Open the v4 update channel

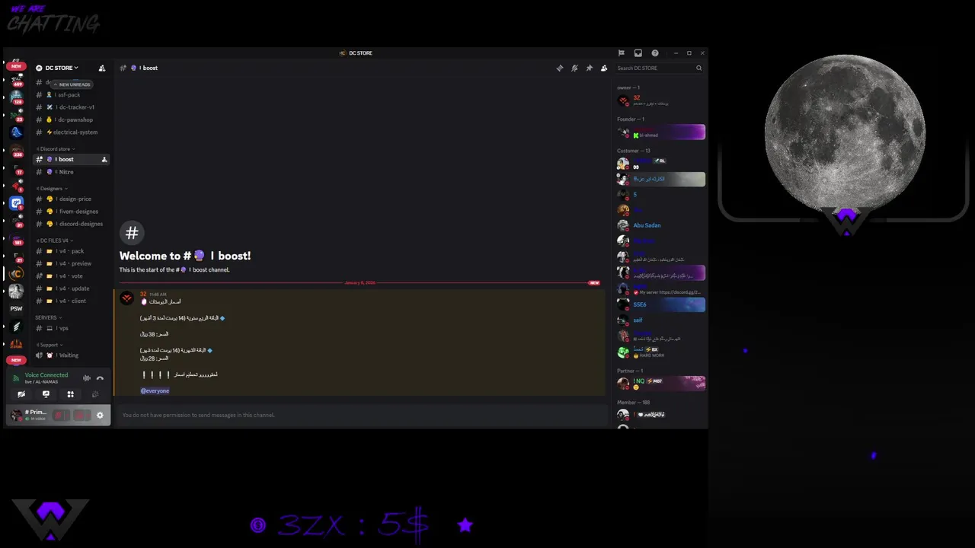72,288
